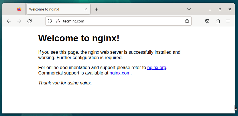Expand the list all tabs chevron

pyautogui.click(x=189, y=9)
